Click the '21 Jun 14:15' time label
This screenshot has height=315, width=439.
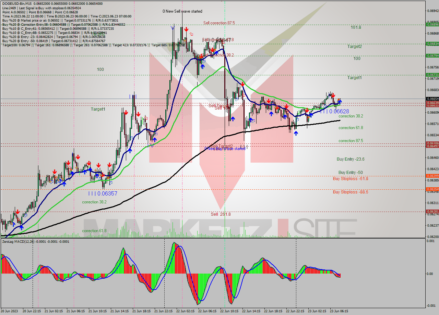point(120,311)
